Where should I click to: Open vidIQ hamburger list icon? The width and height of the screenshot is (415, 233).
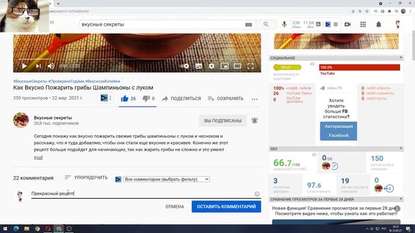coord(336,25)
